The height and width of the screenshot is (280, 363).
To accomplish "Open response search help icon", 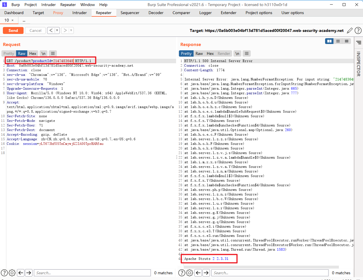I will click(x=182, y=273).
